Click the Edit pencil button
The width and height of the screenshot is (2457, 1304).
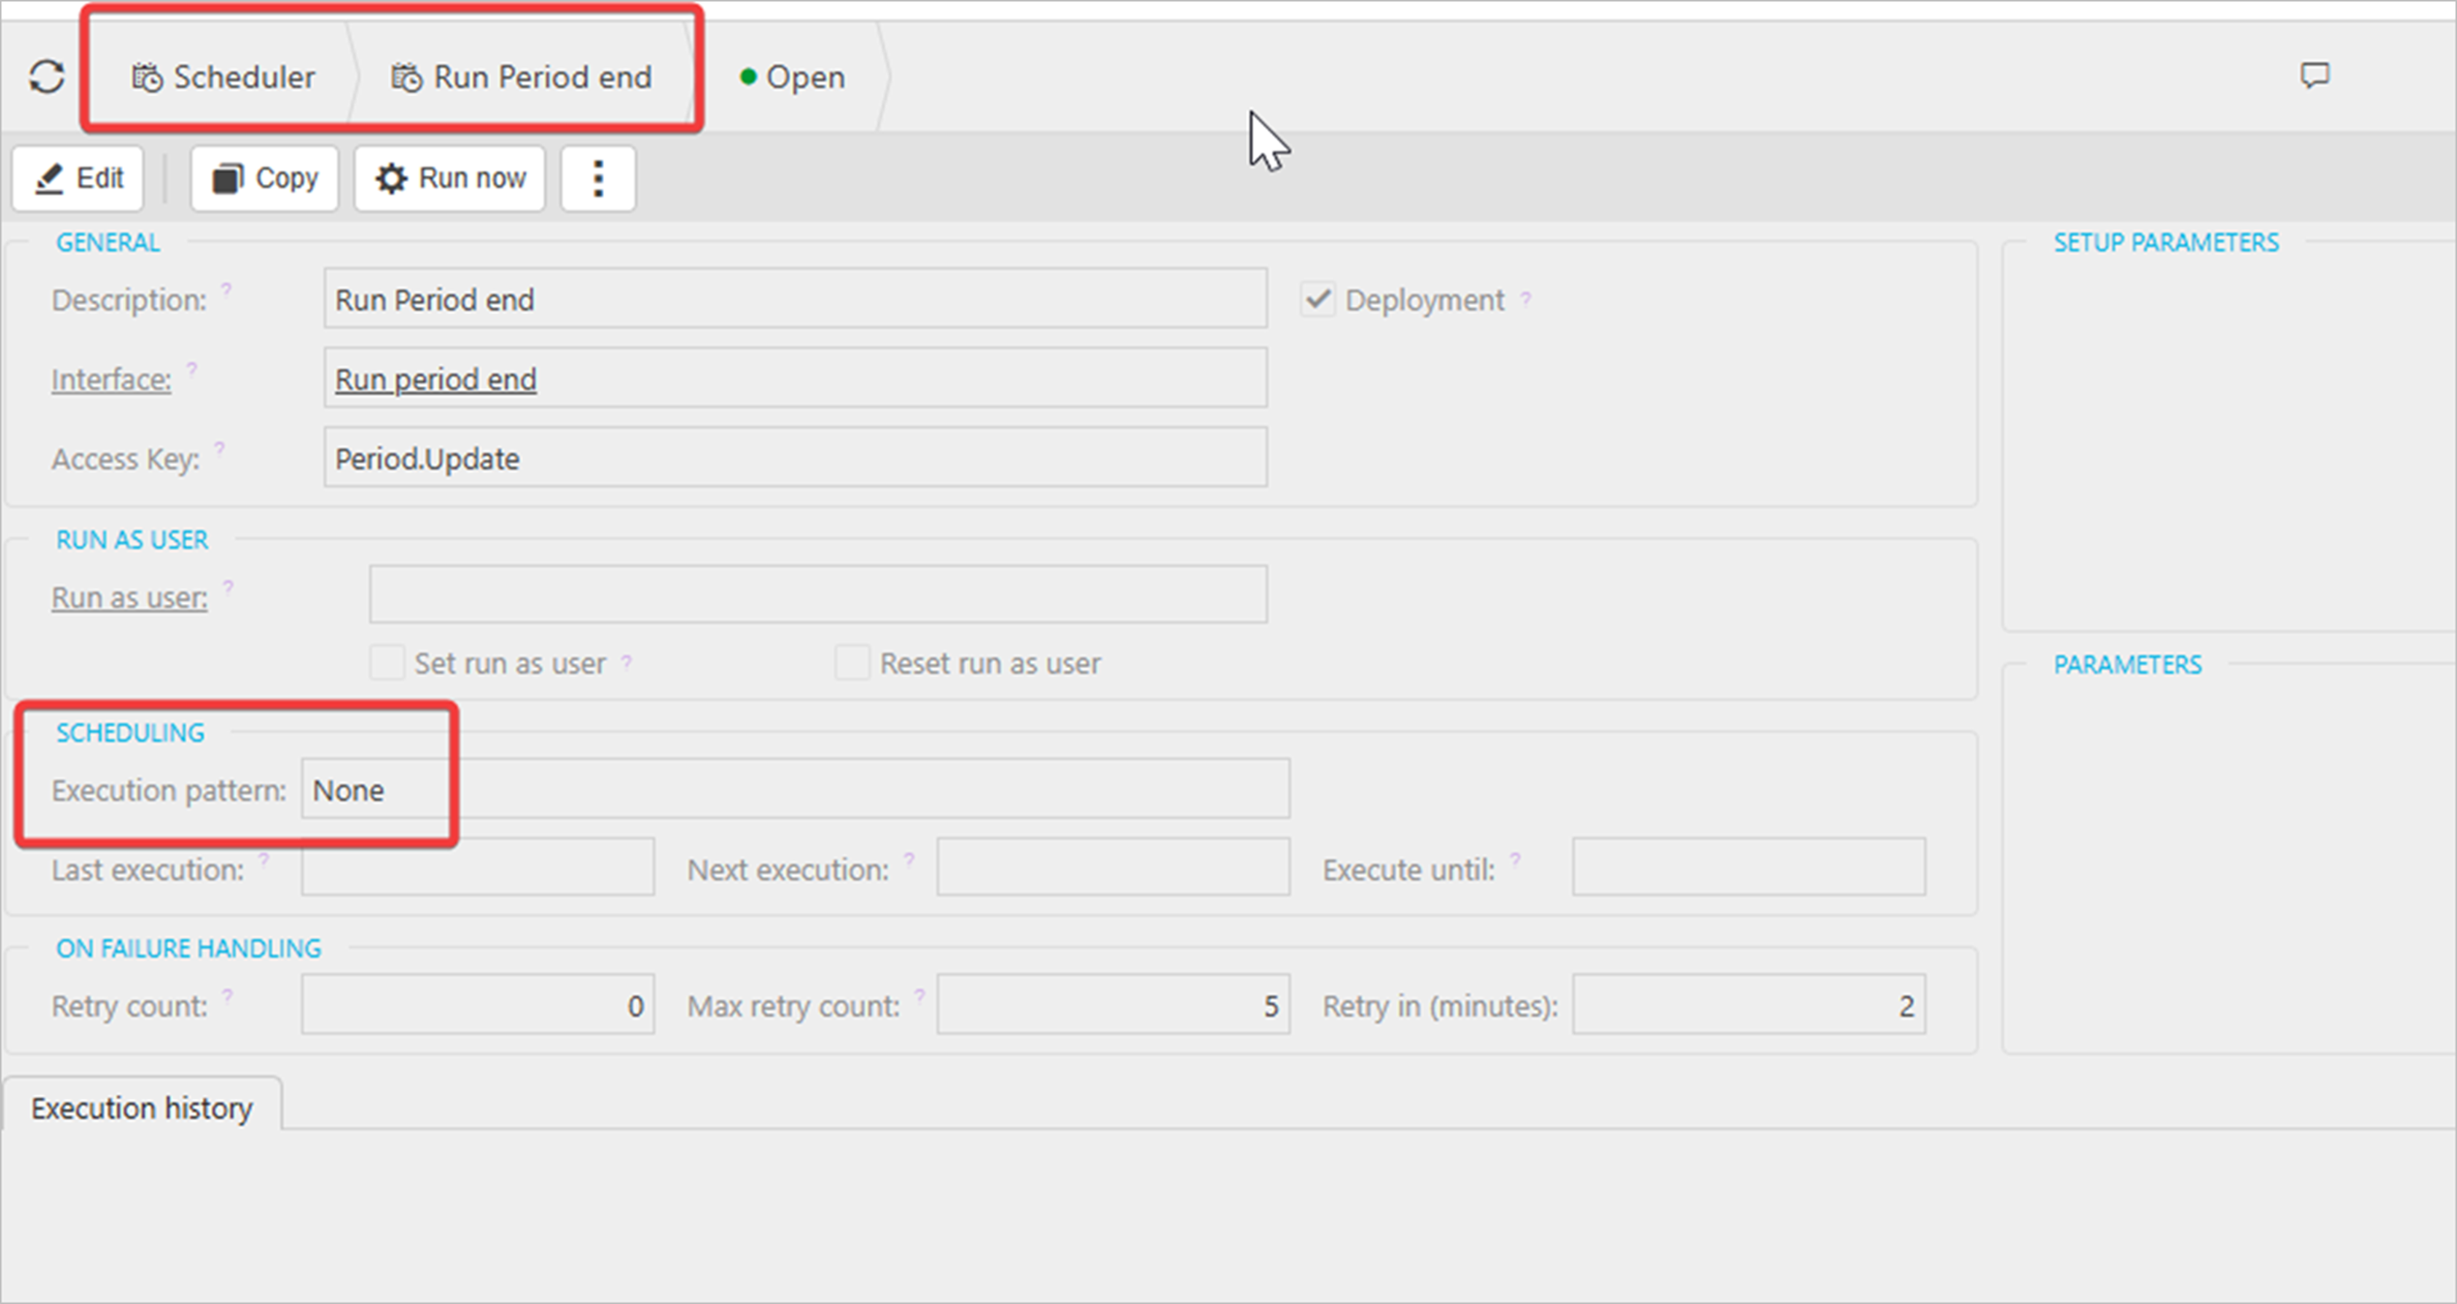coord(78,178)
